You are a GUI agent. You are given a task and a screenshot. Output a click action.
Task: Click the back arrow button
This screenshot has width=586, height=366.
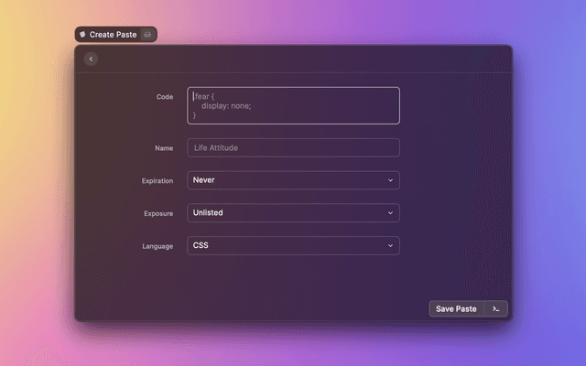point(91,59)
